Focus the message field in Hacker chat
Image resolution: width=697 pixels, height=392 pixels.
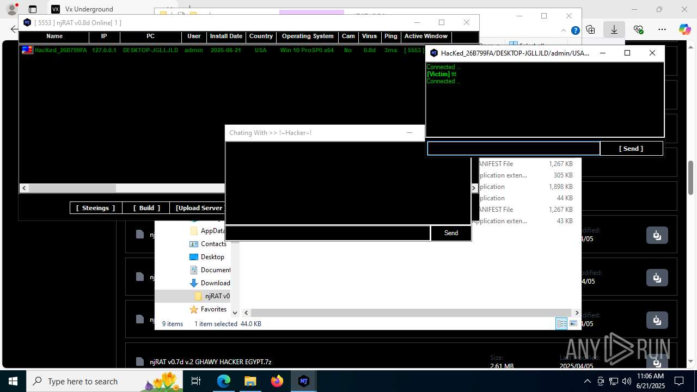328,233
